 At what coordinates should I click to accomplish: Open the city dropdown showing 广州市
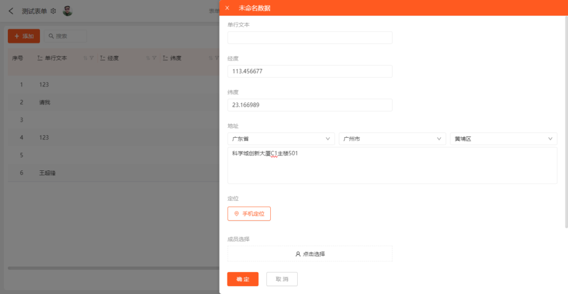[x=392, y=139]
